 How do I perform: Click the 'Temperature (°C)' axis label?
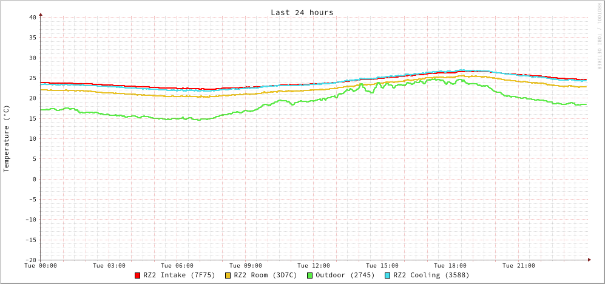pyautogui.click(x=6, y=138)
